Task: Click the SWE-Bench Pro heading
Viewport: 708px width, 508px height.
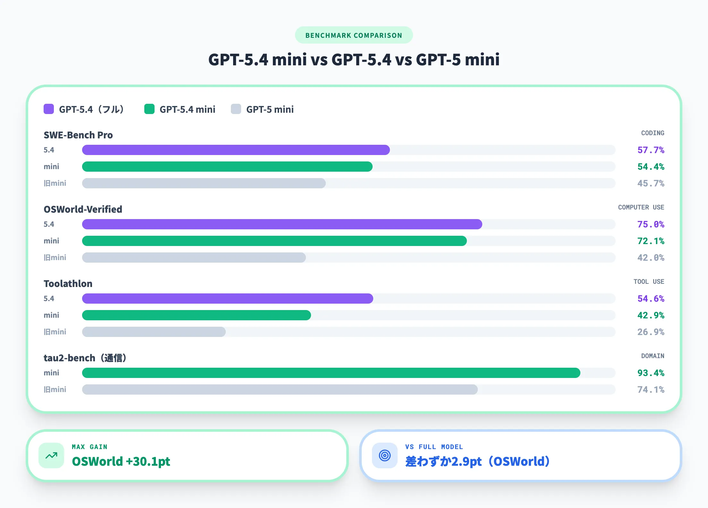Action: point(78,135)
